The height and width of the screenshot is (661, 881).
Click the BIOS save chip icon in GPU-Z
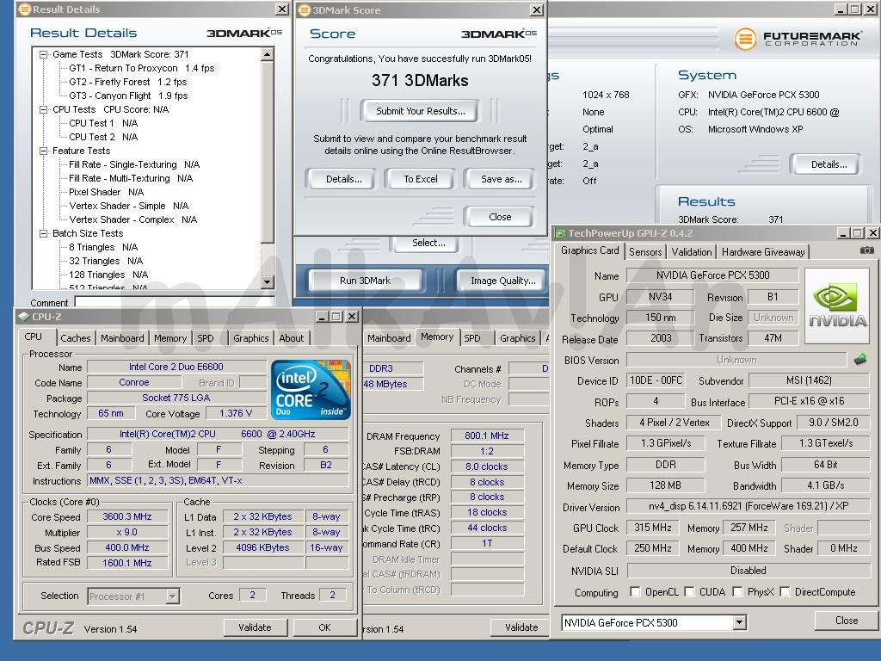pos(859,359)
